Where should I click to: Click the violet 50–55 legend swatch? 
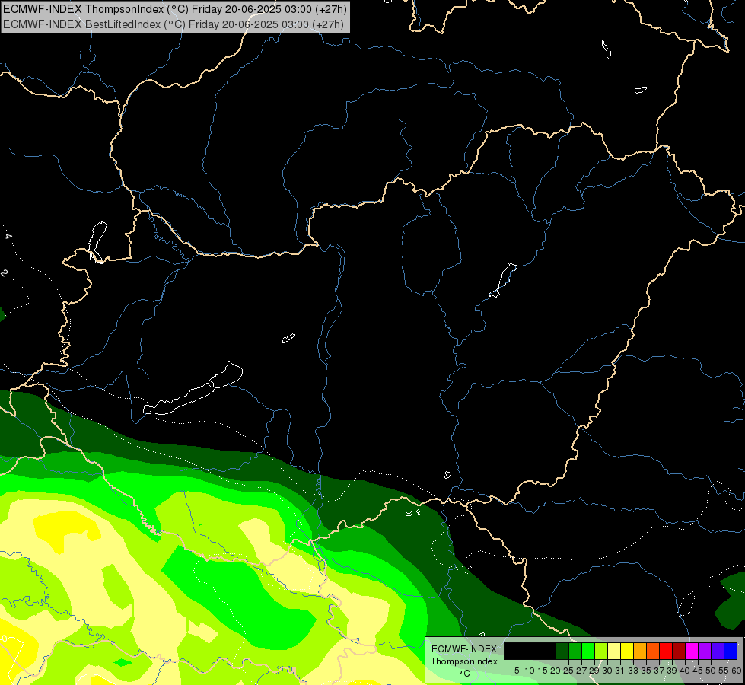coord(718,651)
